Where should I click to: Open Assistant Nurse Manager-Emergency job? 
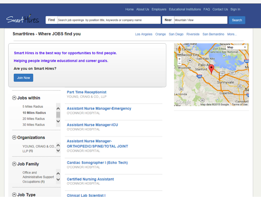click(x=99, y=108)
